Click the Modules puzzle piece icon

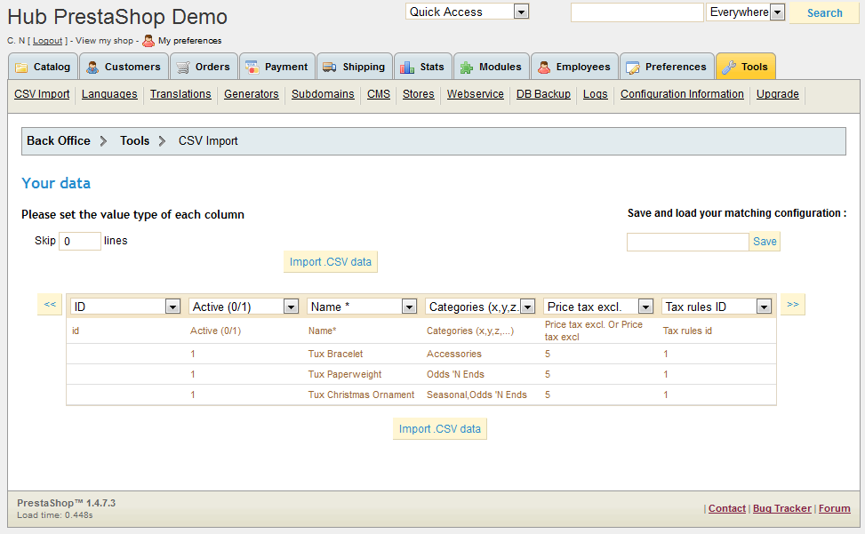[x=467, y=68]
